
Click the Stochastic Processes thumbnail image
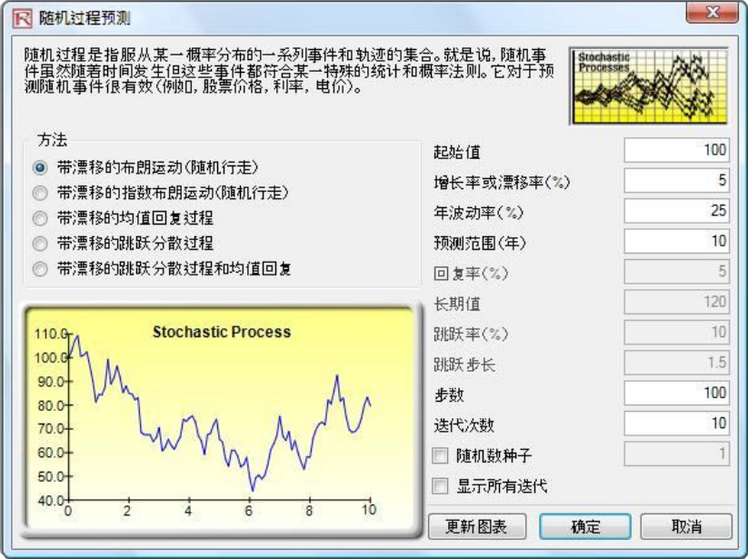649,86
